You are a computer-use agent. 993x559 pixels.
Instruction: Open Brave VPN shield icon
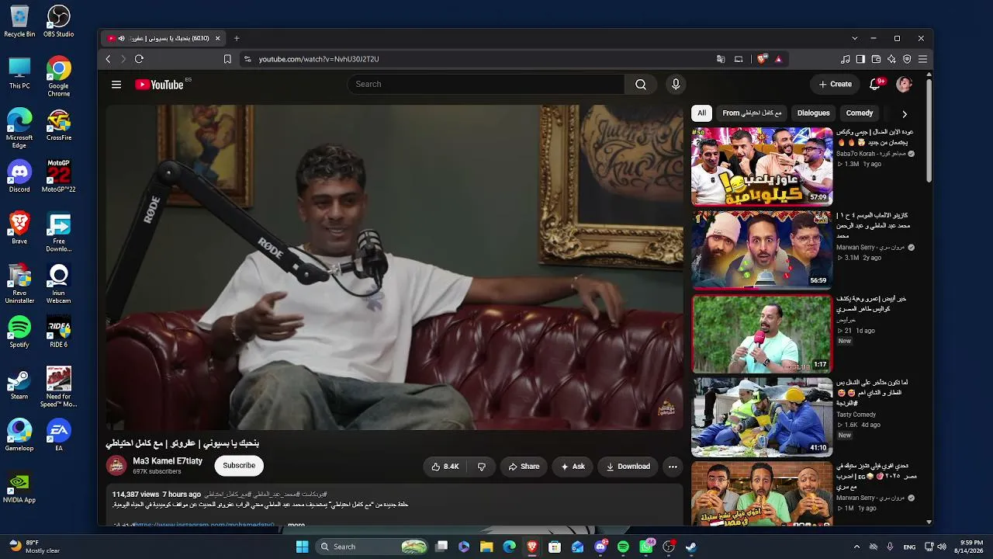coord(907,59)
